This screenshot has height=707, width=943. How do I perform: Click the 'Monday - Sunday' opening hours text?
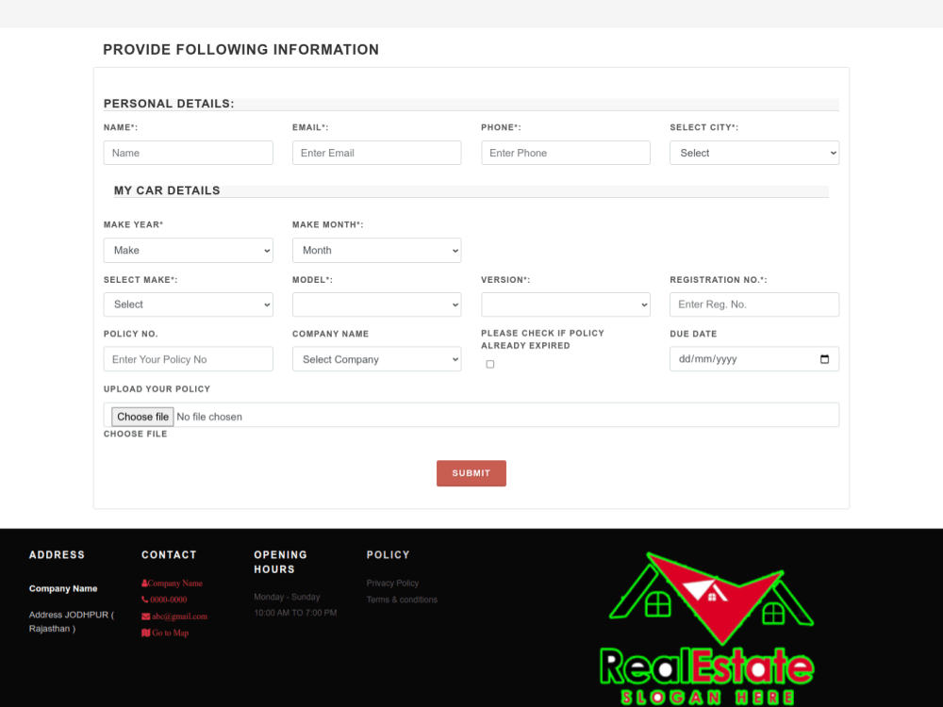click(287, 597)
